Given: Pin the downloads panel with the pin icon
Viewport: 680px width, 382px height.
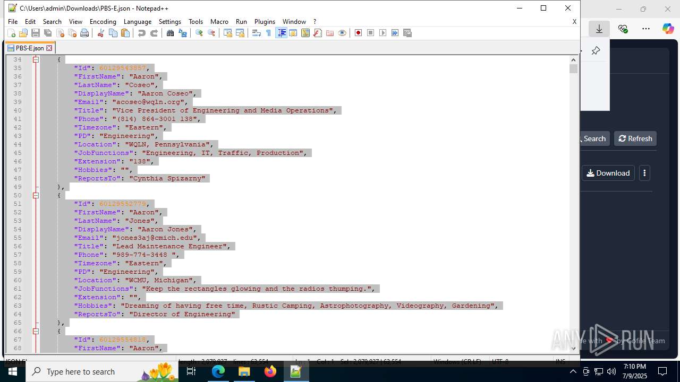Looking at the screenshot, I should click(596, 51).
